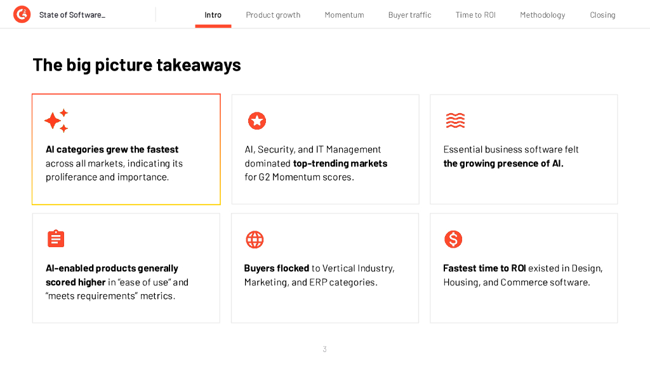Select the AI categories grew fastest card
650x366 pixels.
[126, 150]
